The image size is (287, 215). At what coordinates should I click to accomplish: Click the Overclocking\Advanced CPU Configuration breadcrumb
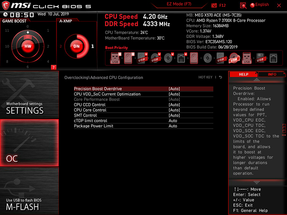click(104, 77)
